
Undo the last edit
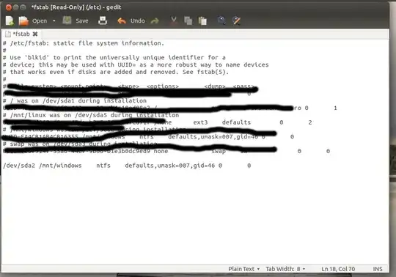[131, 21]
